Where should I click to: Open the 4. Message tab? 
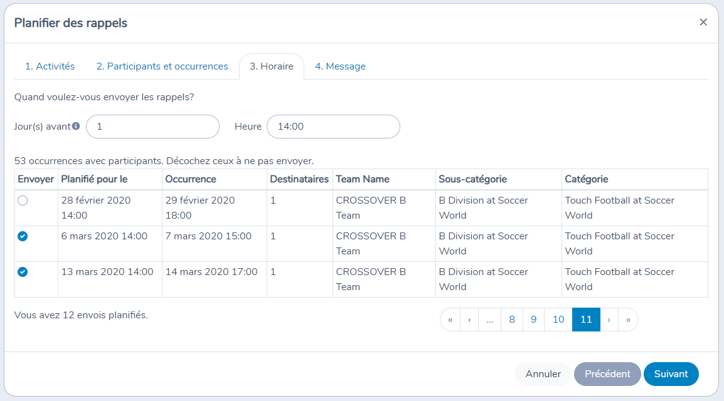pyautogui.click(x=340, y=66)
